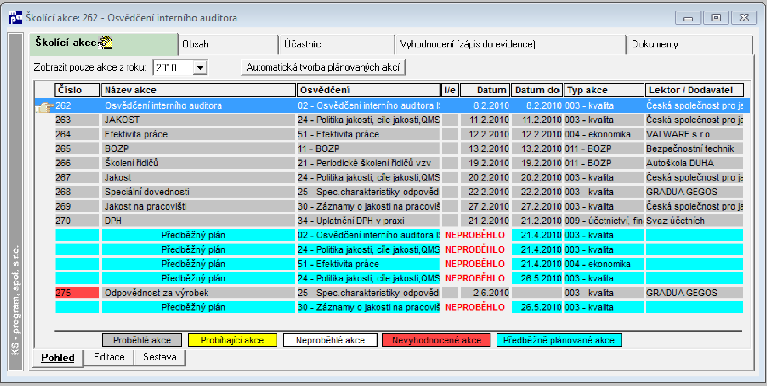Select row 263 JAKOST
This screenshot has width=767, height=386.
tap(399, 120)
